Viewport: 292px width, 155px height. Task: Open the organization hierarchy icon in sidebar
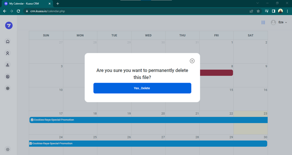pos(8,65)
